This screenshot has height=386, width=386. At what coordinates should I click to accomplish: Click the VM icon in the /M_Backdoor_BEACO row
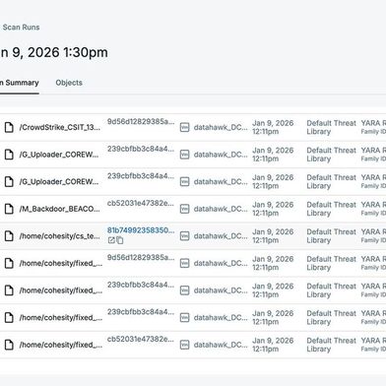(185, 209)
